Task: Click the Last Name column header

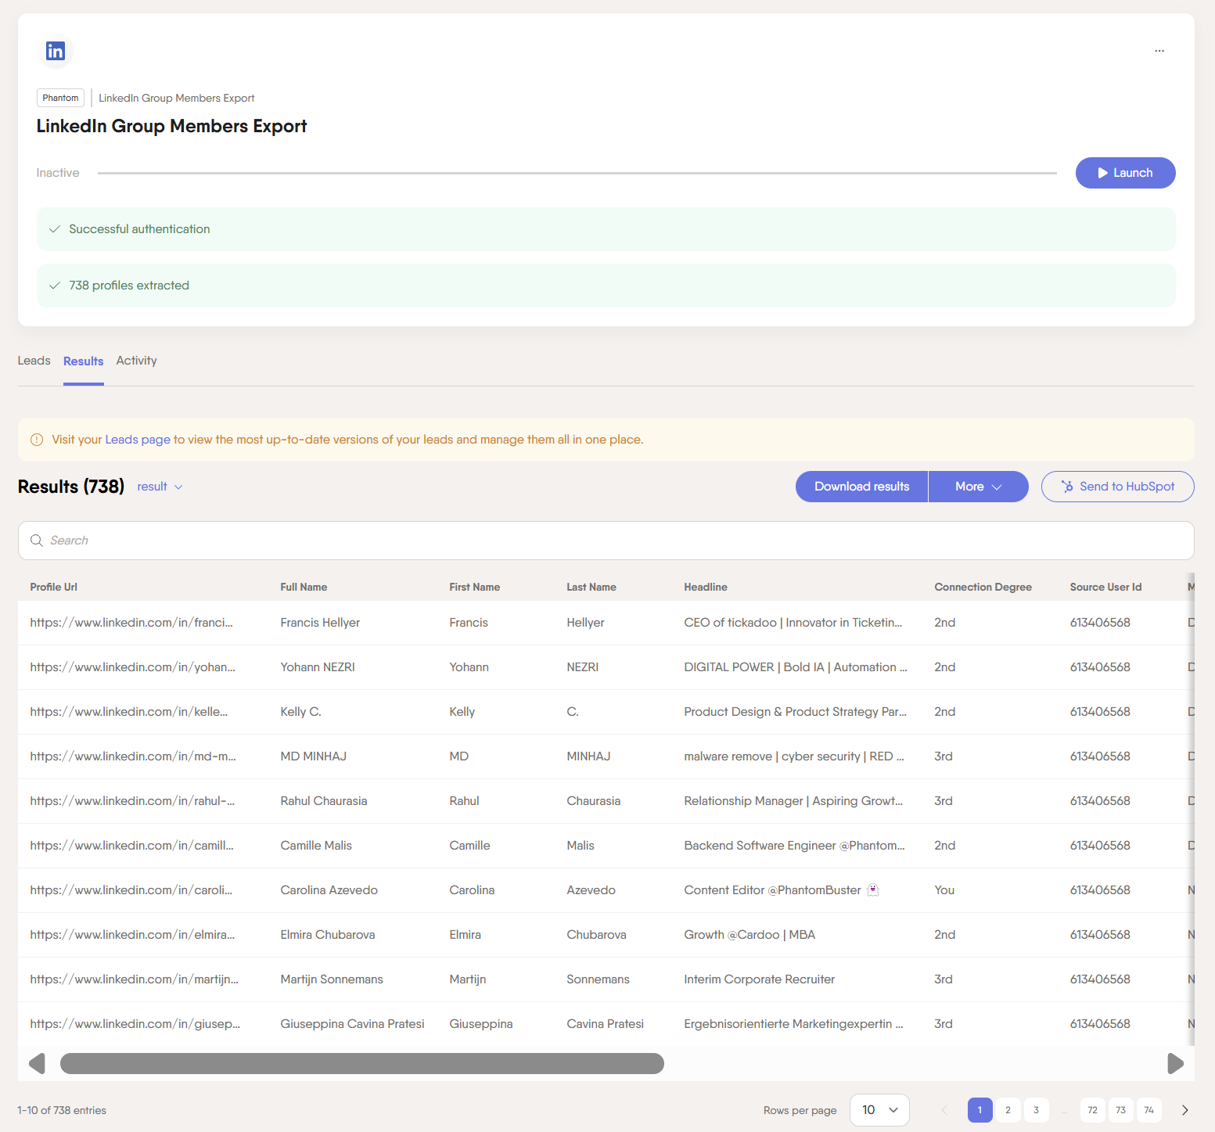Action: coord(591,588)
